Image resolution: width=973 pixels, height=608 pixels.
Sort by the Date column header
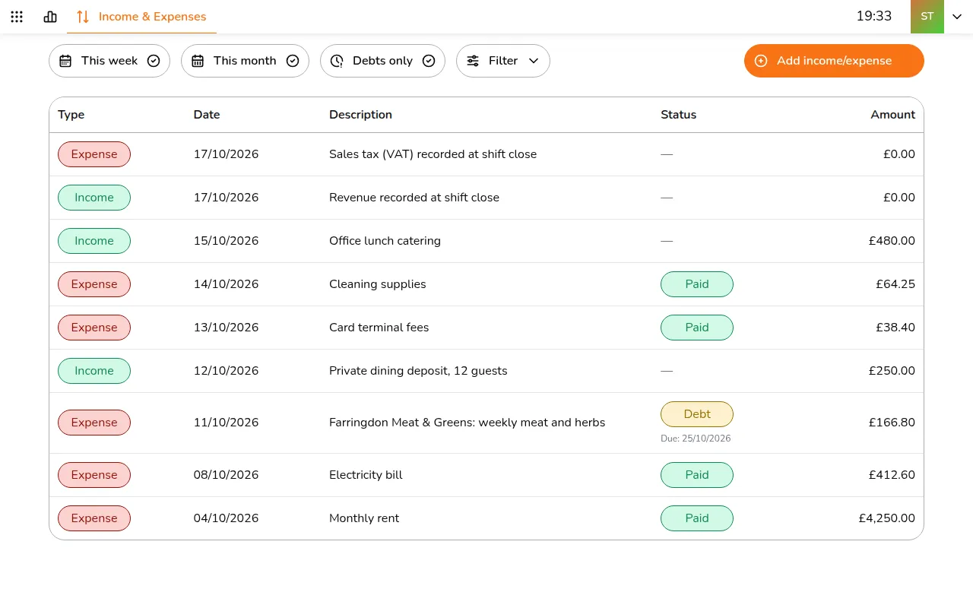tap(207, 115)
